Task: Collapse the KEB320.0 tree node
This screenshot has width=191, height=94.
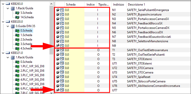Action: click(3, 22)
